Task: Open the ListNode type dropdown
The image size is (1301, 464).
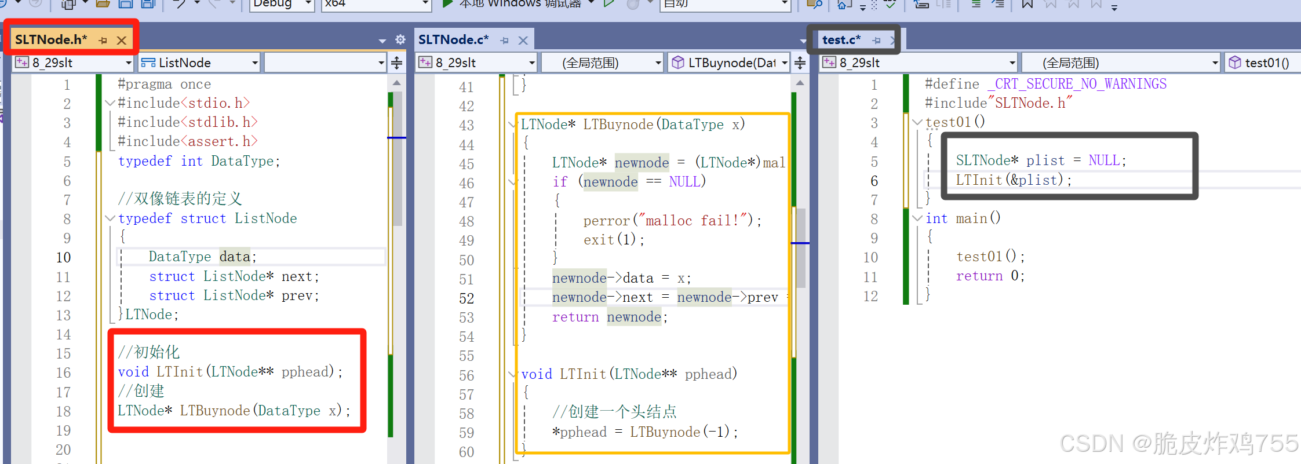Action: pos(199,63)
